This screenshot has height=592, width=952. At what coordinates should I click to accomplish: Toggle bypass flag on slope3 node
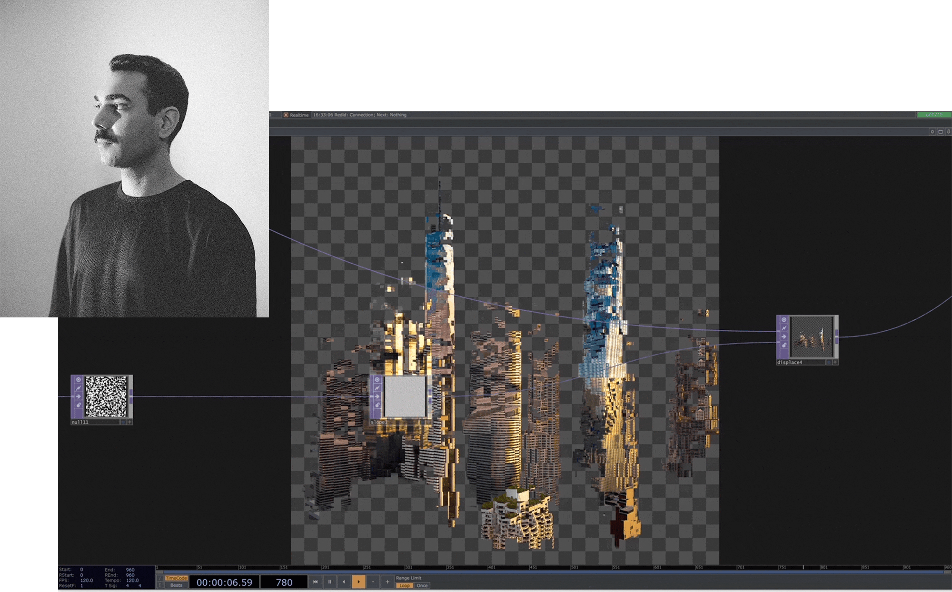(x=377, y=396)
